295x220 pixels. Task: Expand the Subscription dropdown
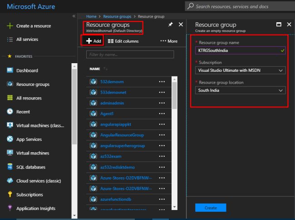tap(240, 70)
